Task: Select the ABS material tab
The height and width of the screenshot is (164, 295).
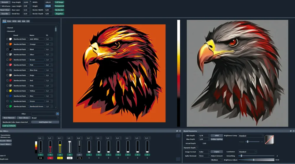Action: [x=19, y=21]
